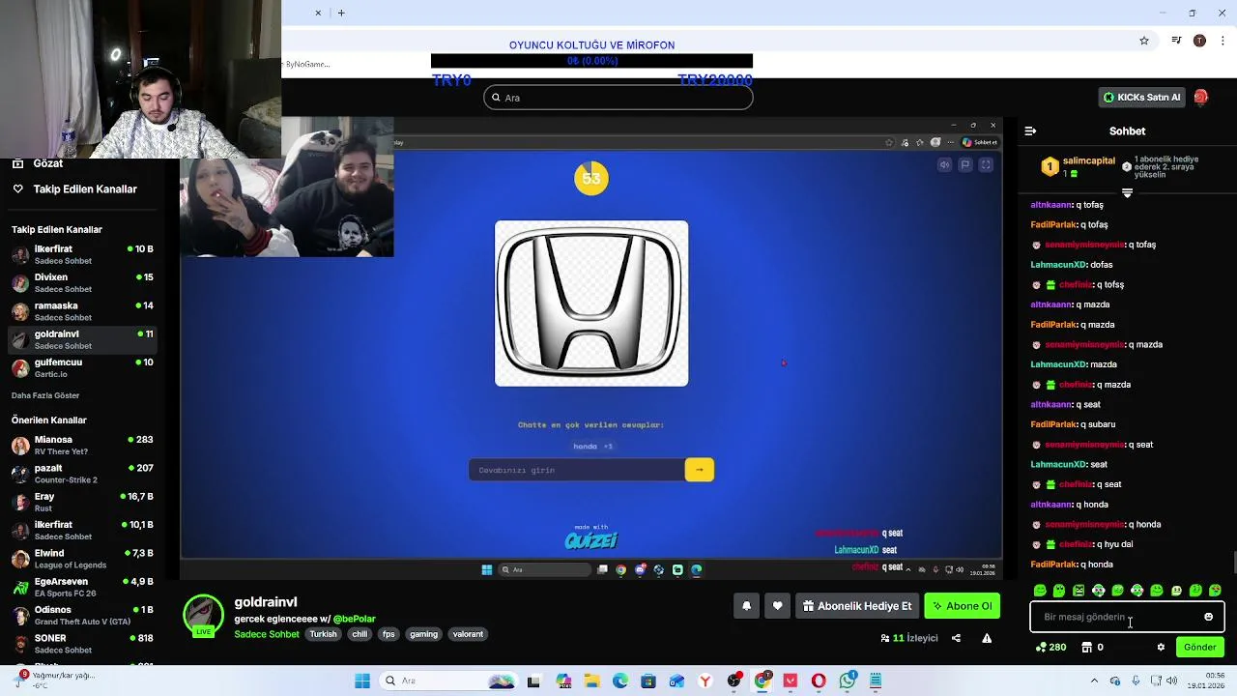Click the Turkish stream tag
Image resolution: width=1237 pixels, height=696 pixels.
323,634
